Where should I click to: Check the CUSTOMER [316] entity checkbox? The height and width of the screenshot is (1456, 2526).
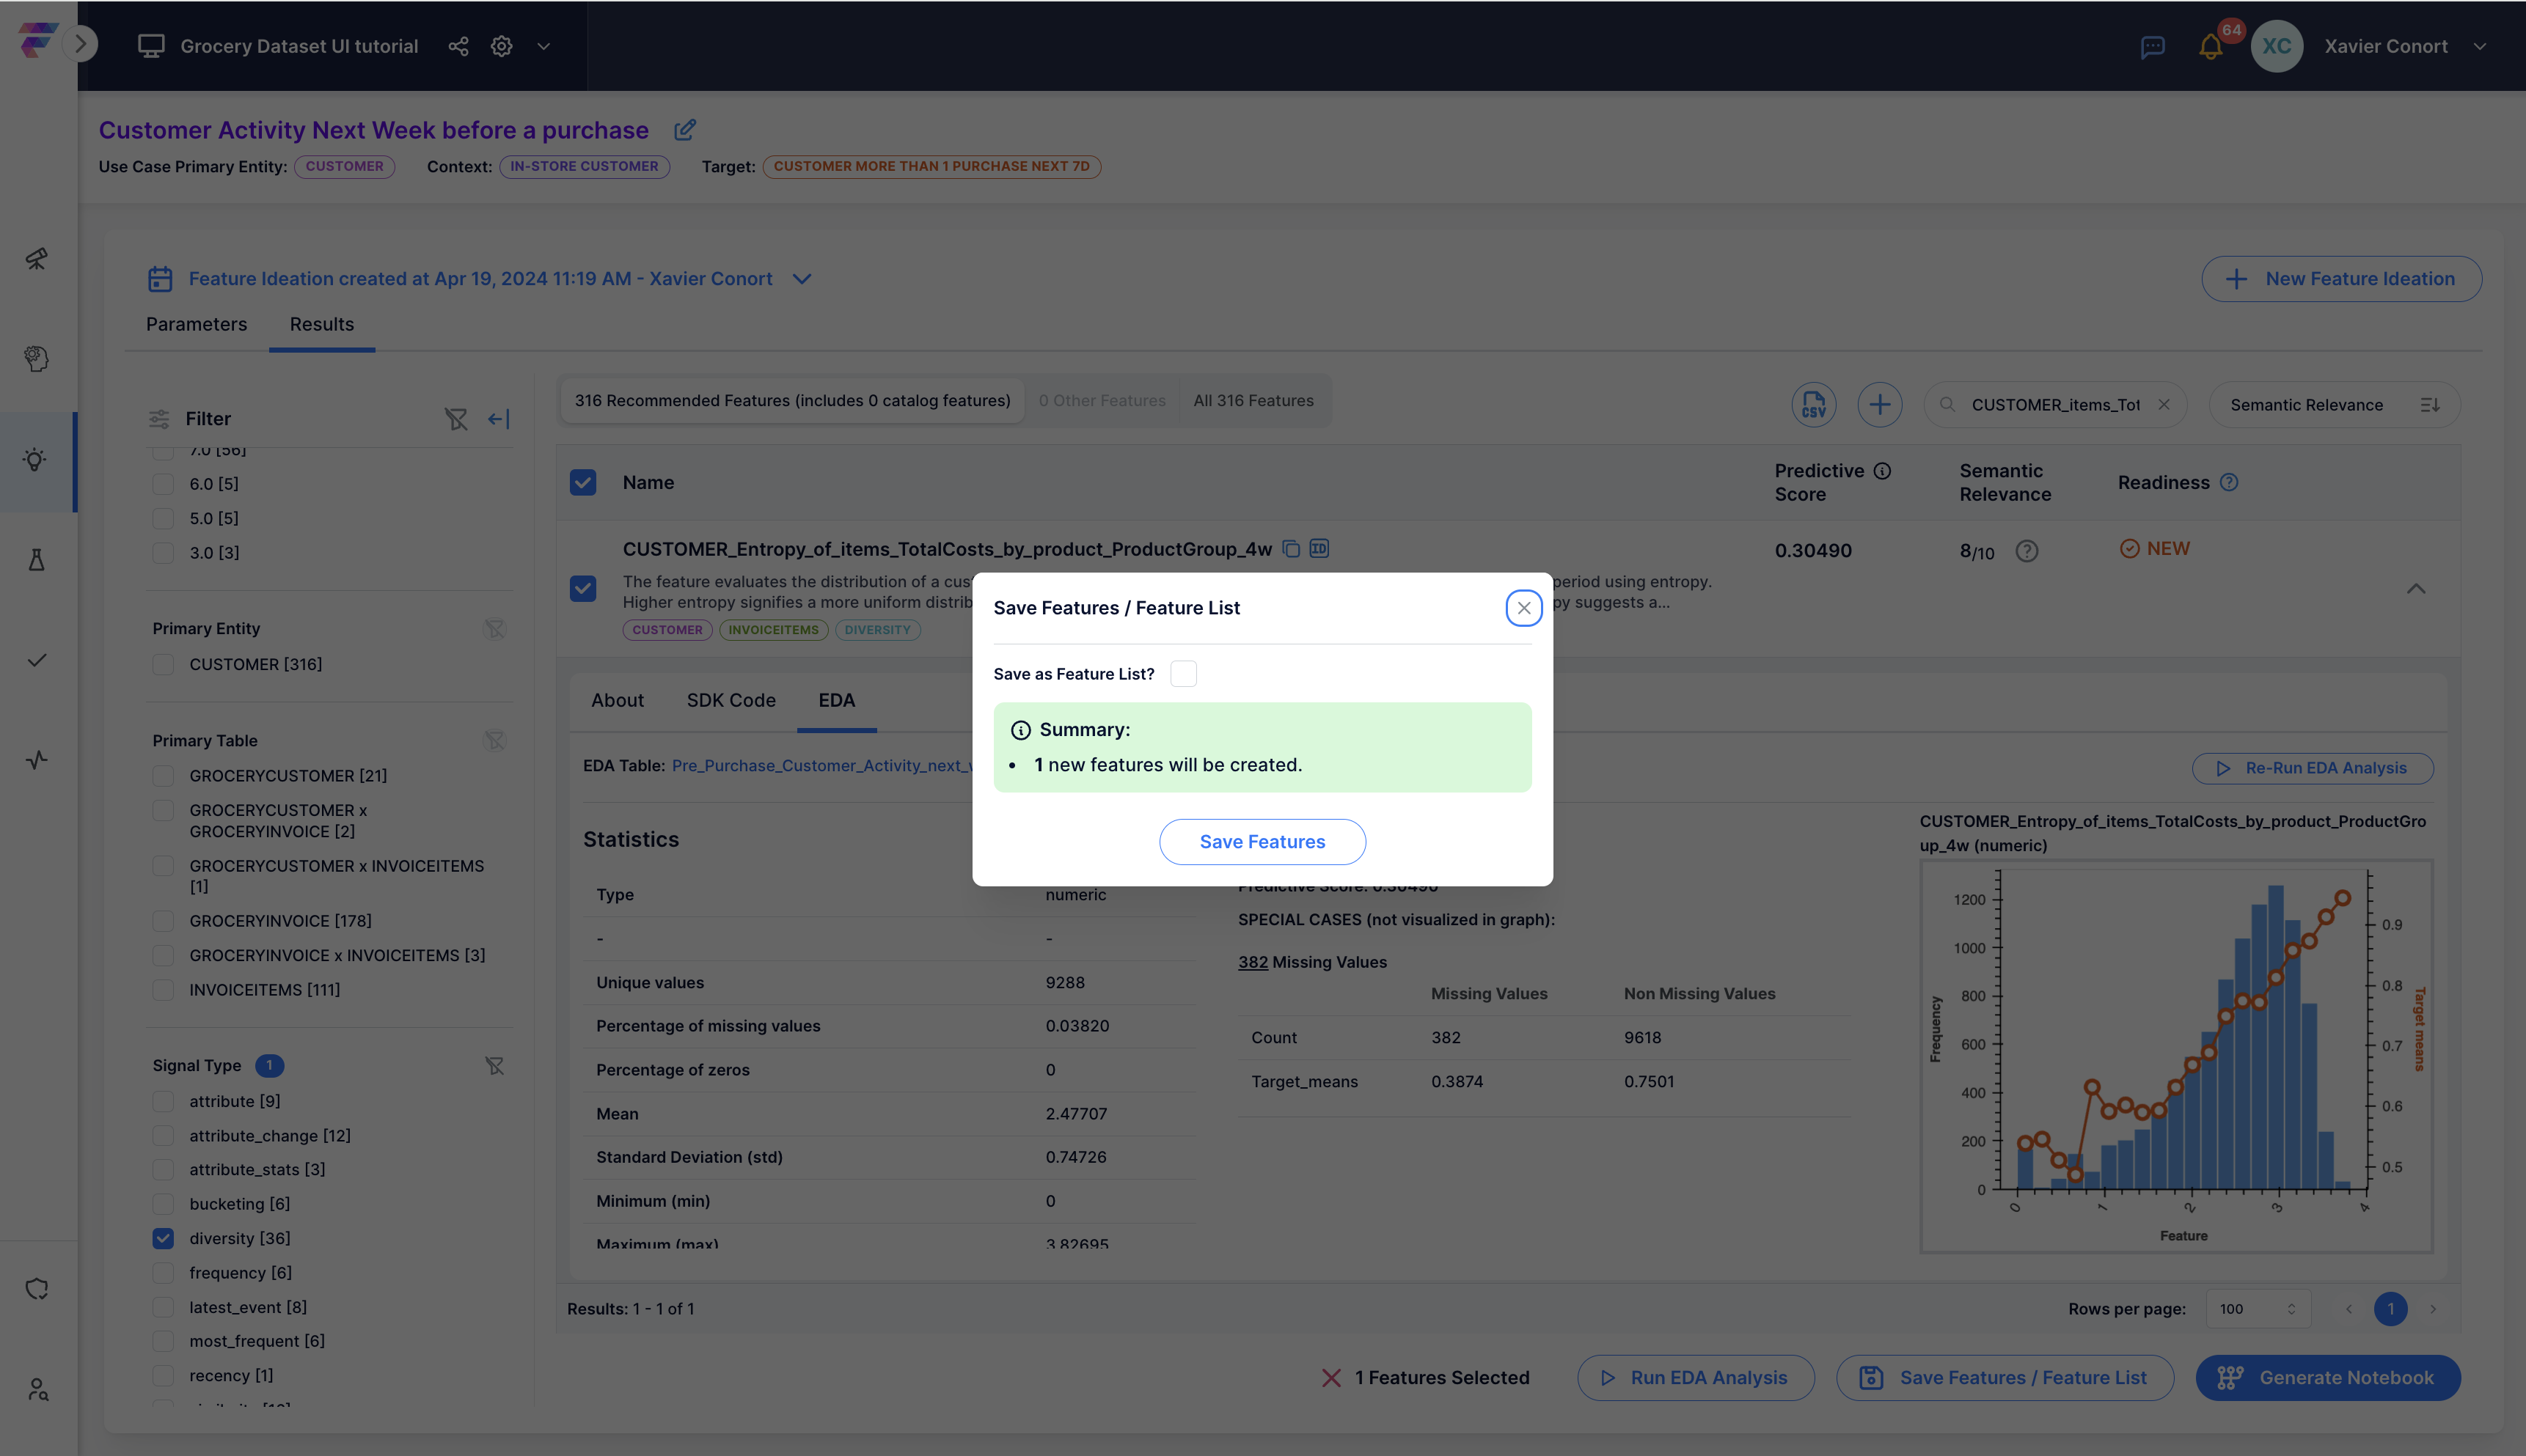[x=163, y=665]
